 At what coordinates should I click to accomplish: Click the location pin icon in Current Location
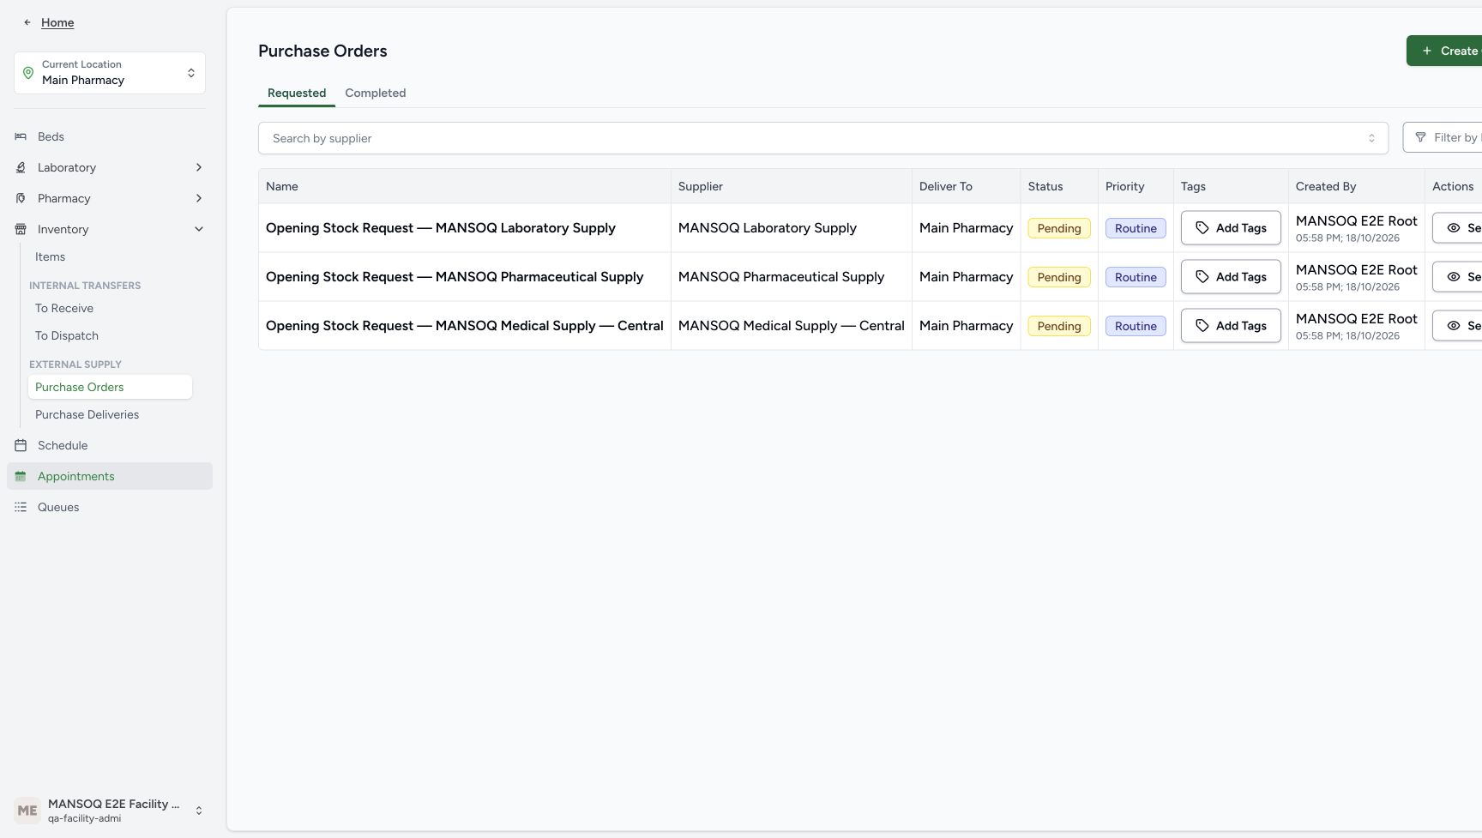pyautogui.click(x=28, y=73)
